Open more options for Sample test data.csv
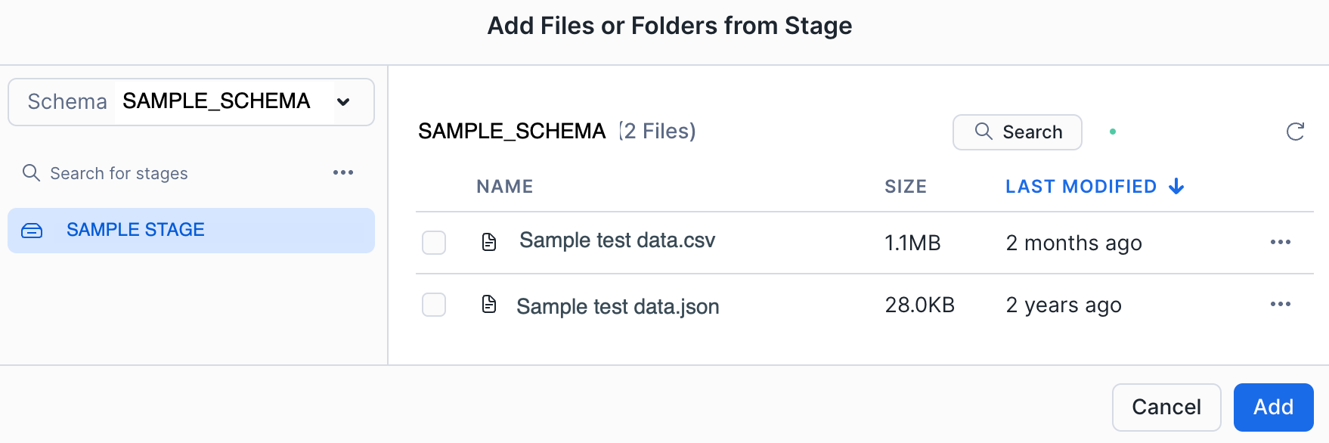This screenshot has height=443, width=1329. click(1280, 243)
